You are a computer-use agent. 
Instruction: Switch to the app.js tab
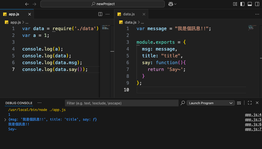pyautogui.click(x=14, y=14)
